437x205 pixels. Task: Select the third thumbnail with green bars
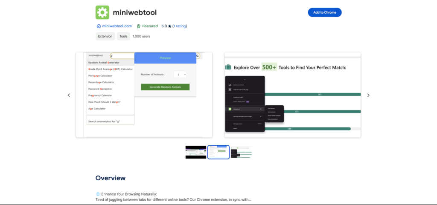point(242,152)
